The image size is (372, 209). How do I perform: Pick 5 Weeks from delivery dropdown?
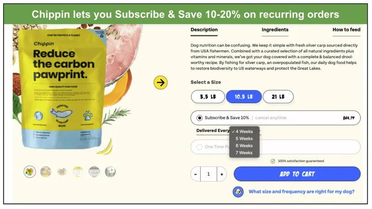click(244, 139)
